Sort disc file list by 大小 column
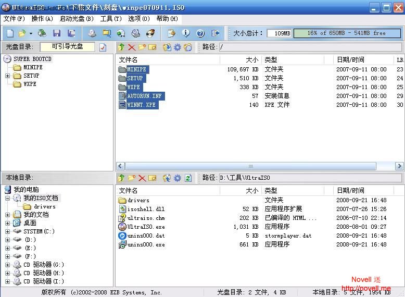The width and height of the screenshot is (405, 297). click(x=241, y=60)
